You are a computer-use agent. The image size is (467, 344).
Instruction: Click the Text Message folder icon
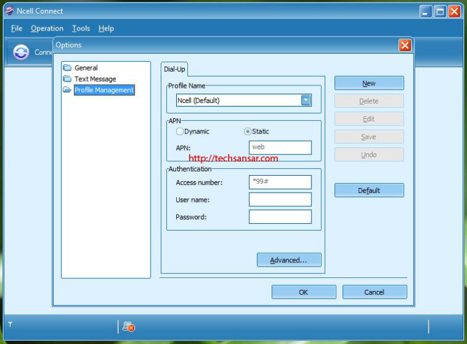[67, 79]
